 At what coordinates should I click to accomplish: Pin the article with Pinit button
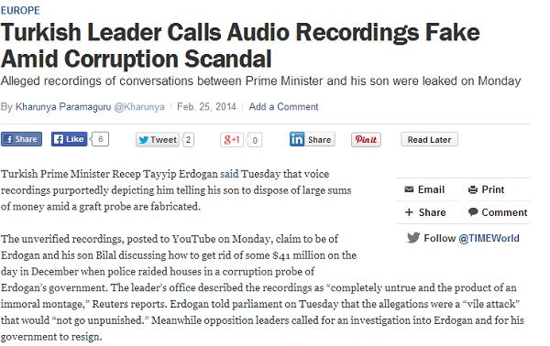[366, 140]
